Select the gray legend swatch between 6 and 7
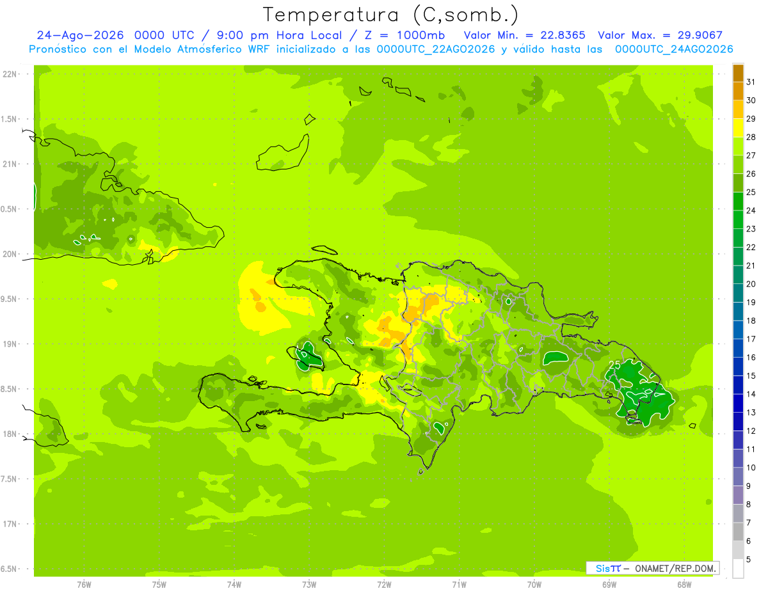This screenshot has height=593, width=768. coord(738,532)
